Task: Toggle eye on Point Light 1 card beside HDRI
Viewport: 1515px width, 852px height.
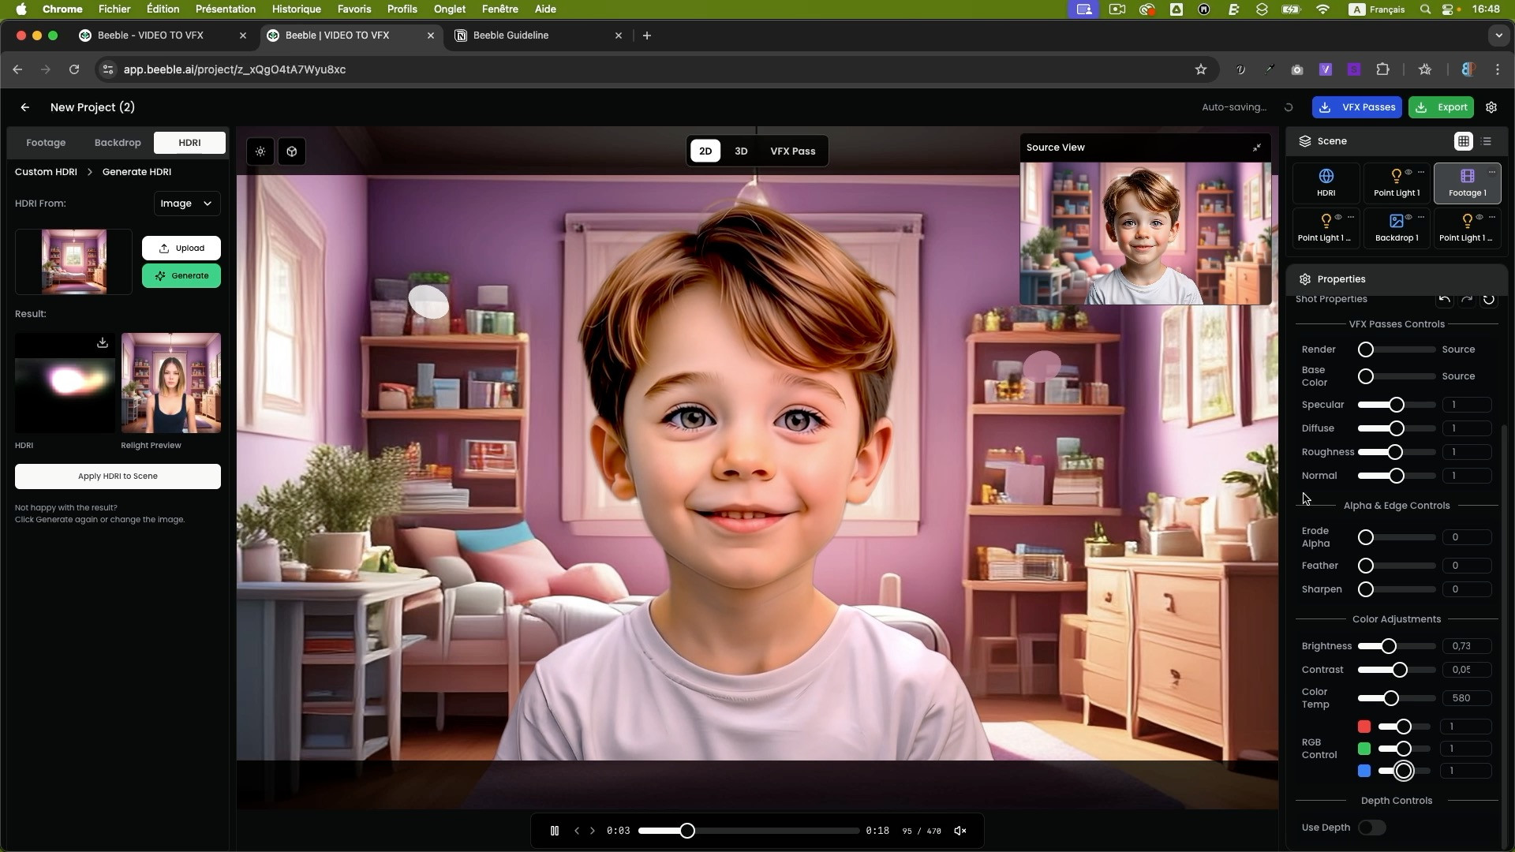Action: point(1408,172)
